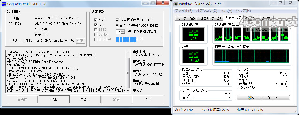
Task: Click the AMD FX(tm)-8150 CPU info text
Action: 58,24
